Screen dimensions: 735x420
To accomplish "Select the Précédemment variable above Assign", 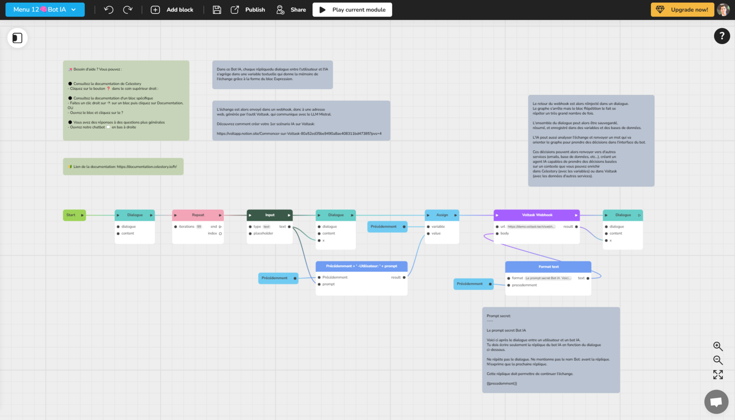I will 387,227.
